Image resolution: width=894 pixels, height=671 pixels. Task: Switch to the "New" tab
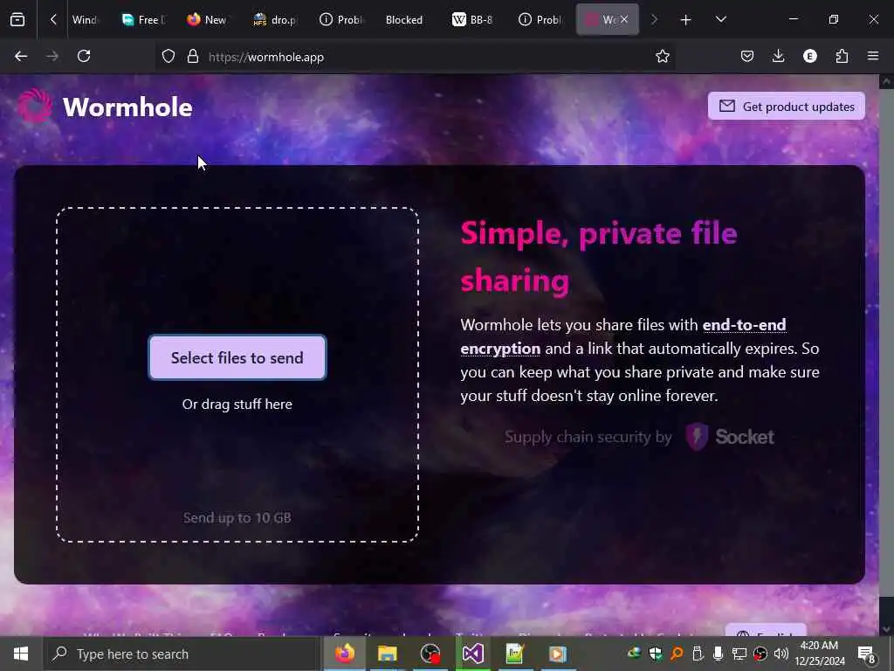(x=208, y=20)
